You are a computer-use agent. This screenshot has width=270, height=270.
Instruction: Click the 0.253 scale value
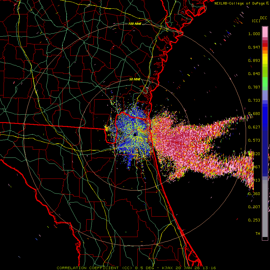point(254,220)
